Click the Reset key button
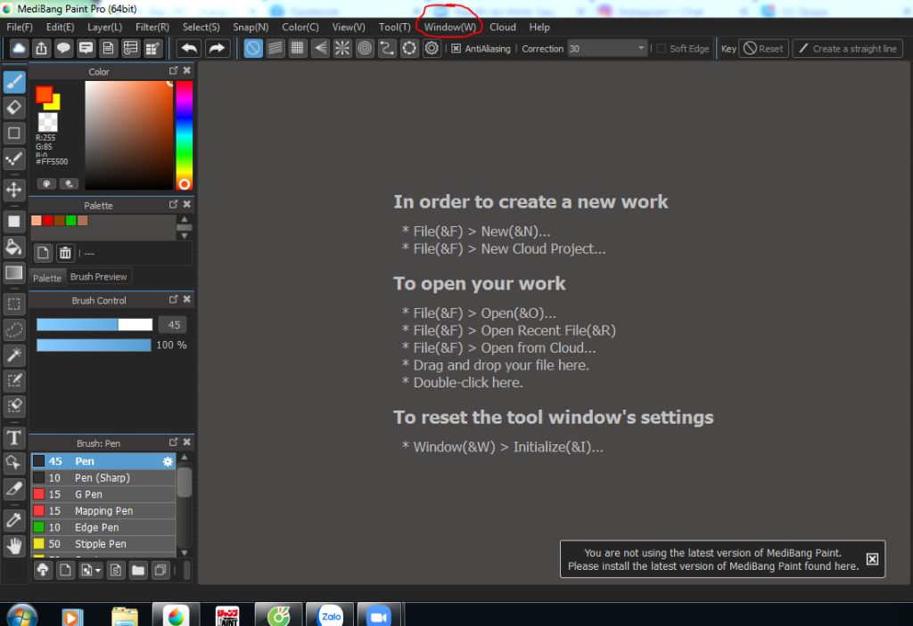Screen dimensions: 913x626 coord(763,48)
